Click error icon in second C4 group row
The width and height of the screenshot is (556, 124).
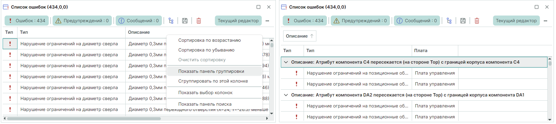coord(297,84)
